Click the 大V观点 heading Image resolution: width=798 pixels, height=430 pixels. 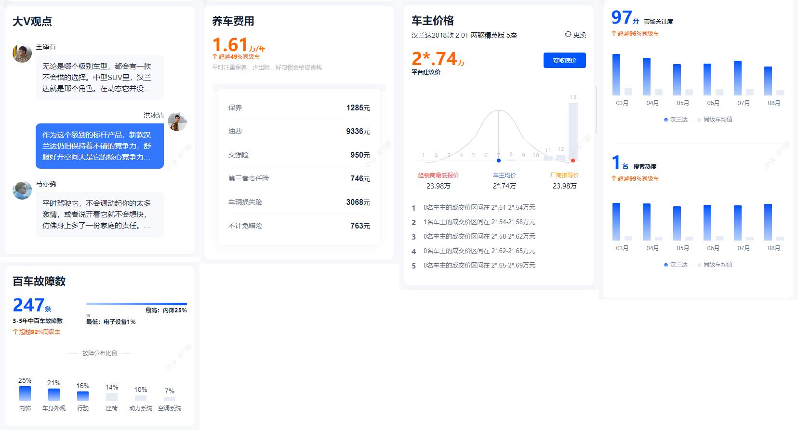(32, 21)
